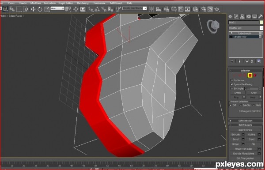Open the Modifiers menu
265x170 pixels.
[36, 3]
